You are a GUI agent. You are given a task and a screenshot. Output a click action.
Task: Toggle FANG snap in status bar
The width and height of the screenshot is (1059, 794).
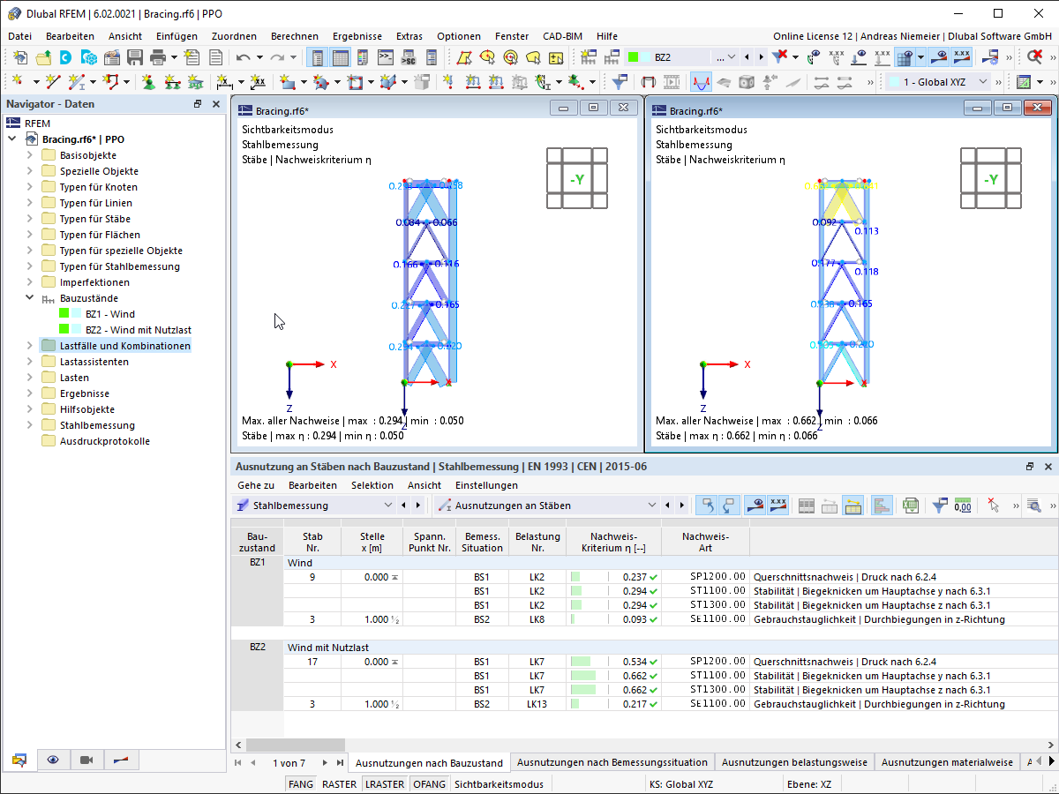pyautogui.click(x=301, y=783)
